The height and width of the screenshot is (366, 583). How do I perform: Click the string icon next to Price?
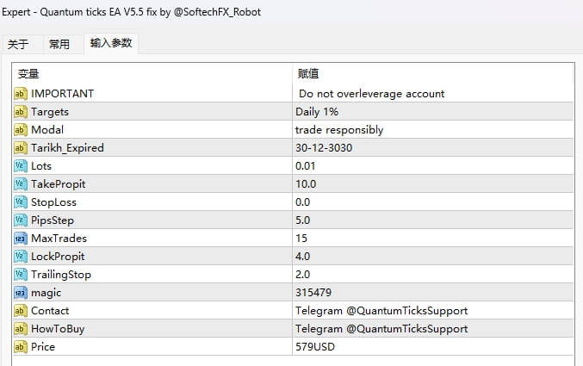tap(21, 346)
